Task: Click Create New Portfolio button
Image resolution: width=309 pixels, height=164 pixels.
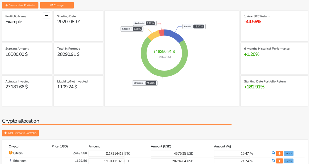Action: click(20, 5)
